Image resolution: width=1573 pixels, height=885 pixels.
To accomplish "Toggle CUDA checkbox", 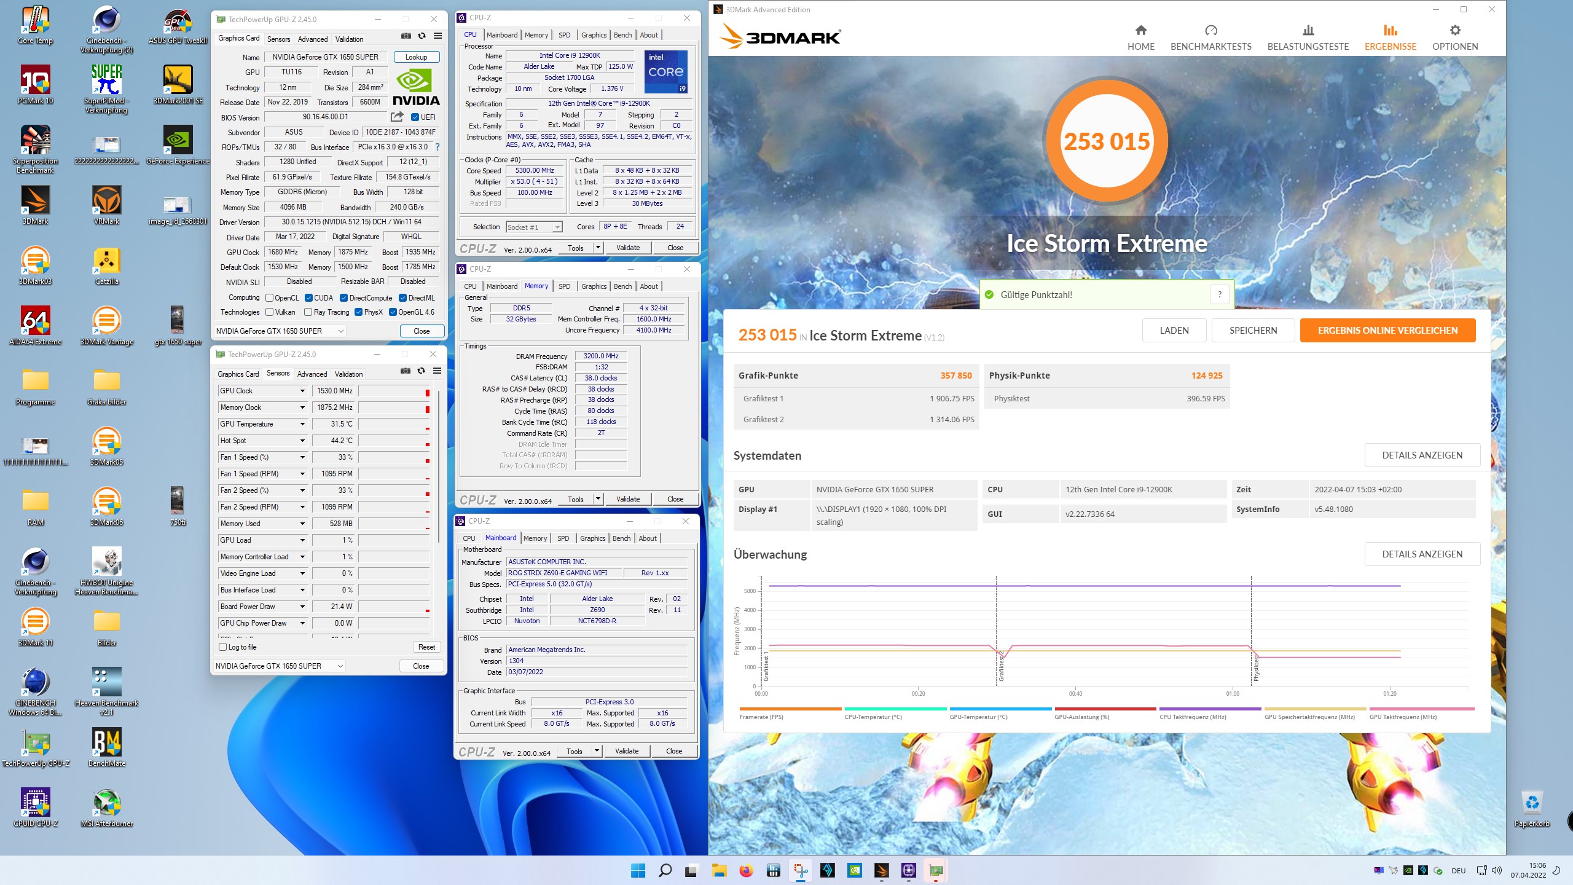I will [309, 298].
